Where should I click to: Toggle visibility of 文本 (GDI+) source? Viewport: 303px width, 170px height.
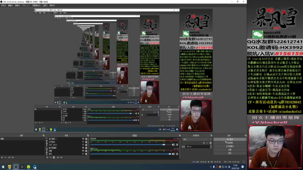click(83, 145)
